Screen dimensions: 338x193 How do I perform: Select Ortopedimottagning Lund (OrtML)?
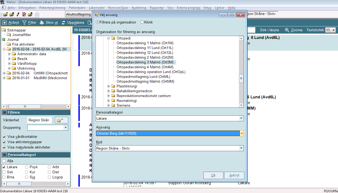tap(143, 77)
